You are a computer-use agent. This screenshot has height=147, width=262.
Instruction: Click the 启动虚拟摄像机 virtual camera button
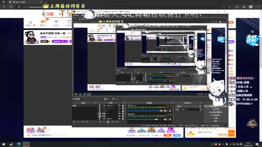tap(215, 112)
